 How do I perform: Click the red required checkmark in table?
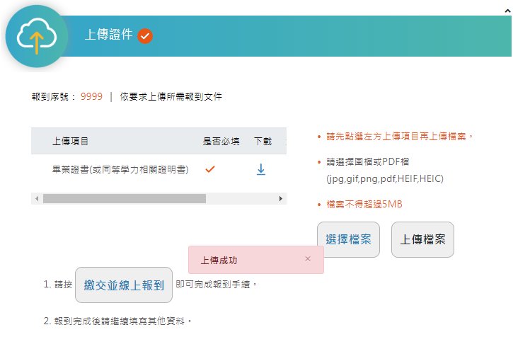[209, 170]
